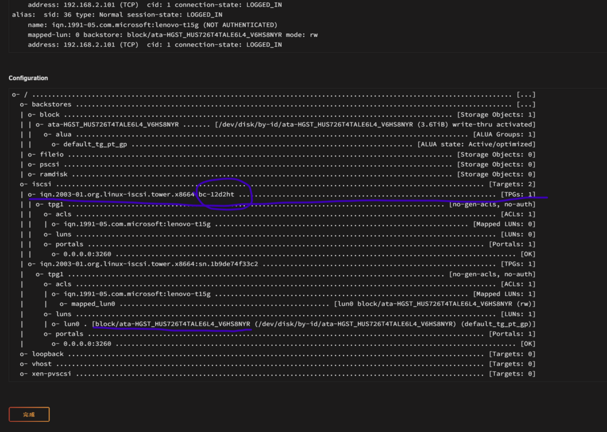Viewport: 607px width, 432px height.
Task: Click the 完成 button
Action: [x=29, y=414]
